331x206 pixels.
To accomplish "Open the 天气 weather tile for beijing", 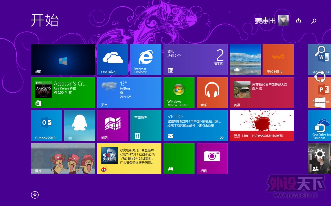I will pos(129,93).
